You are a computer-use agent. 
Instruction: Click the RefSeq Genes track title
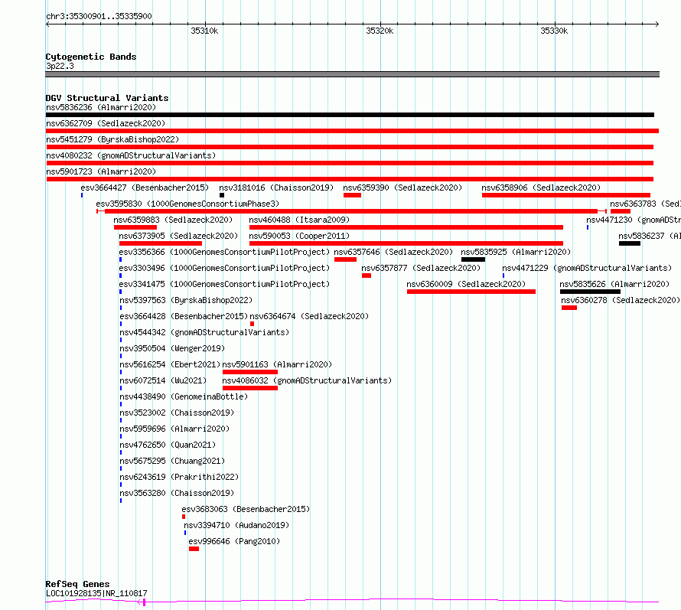pos(77,584)
